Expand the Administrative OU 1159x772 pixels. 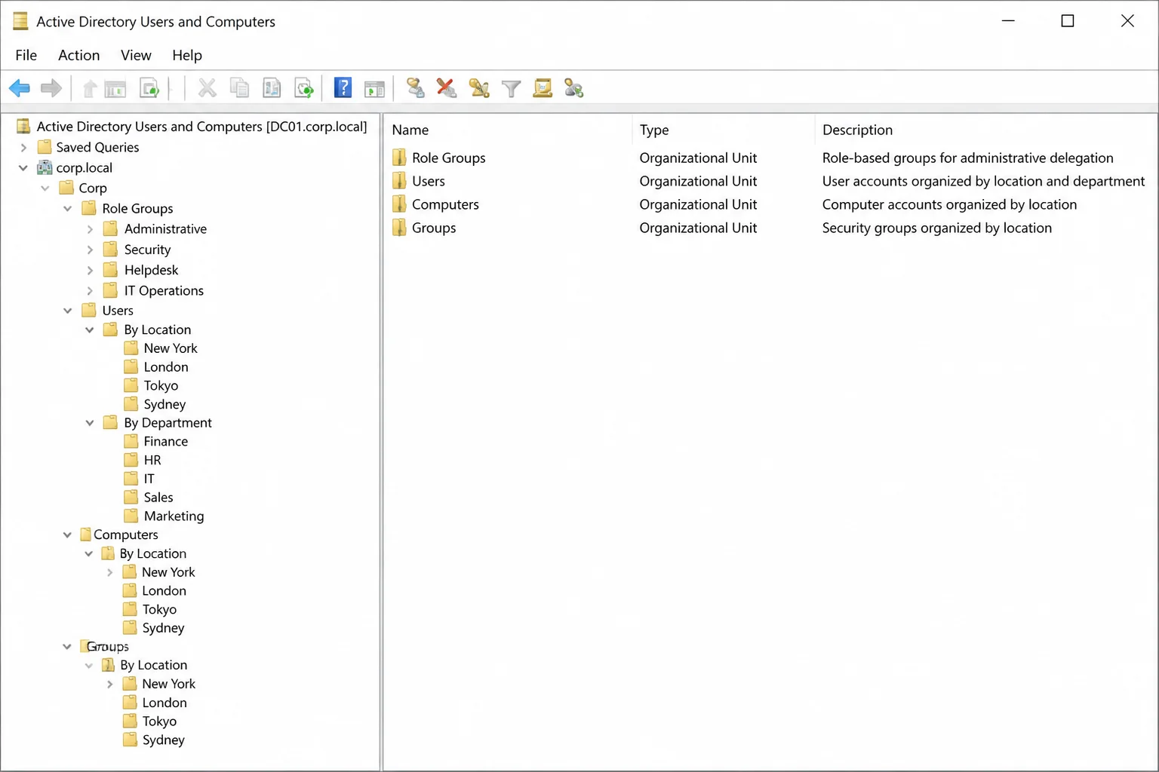[90, 228]
